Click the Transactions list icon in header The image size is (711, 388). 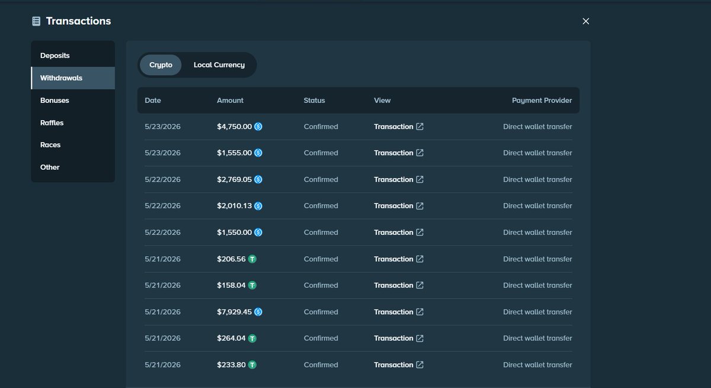tap(36, 21)
